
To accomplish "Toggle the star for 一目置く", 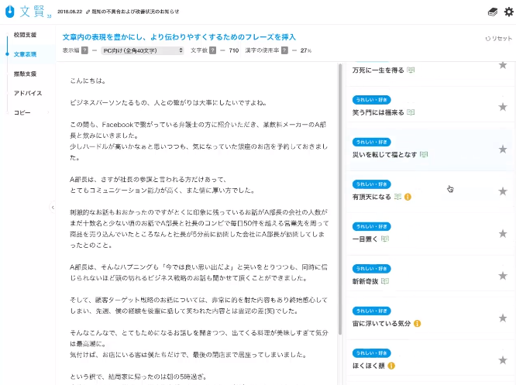I will (x=503, y=234).
